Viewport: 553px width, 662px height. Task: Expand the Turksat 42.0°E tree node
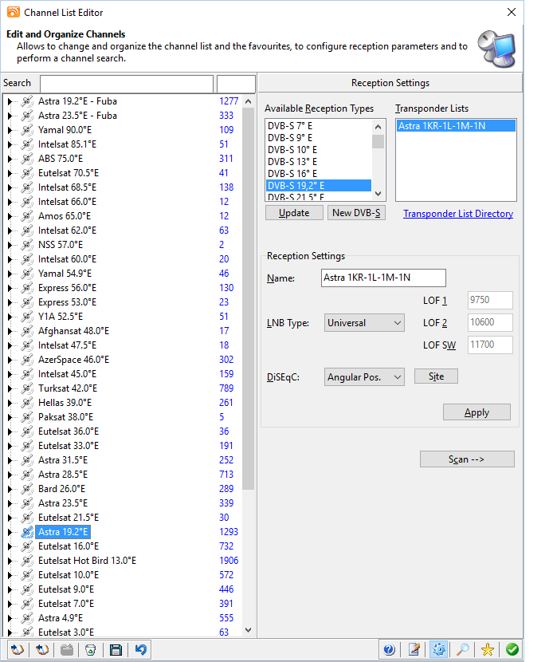pos(10,388)
